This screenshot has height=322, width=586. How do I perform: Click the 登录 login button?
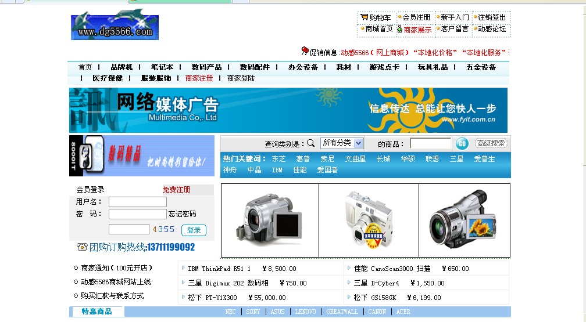194,230
